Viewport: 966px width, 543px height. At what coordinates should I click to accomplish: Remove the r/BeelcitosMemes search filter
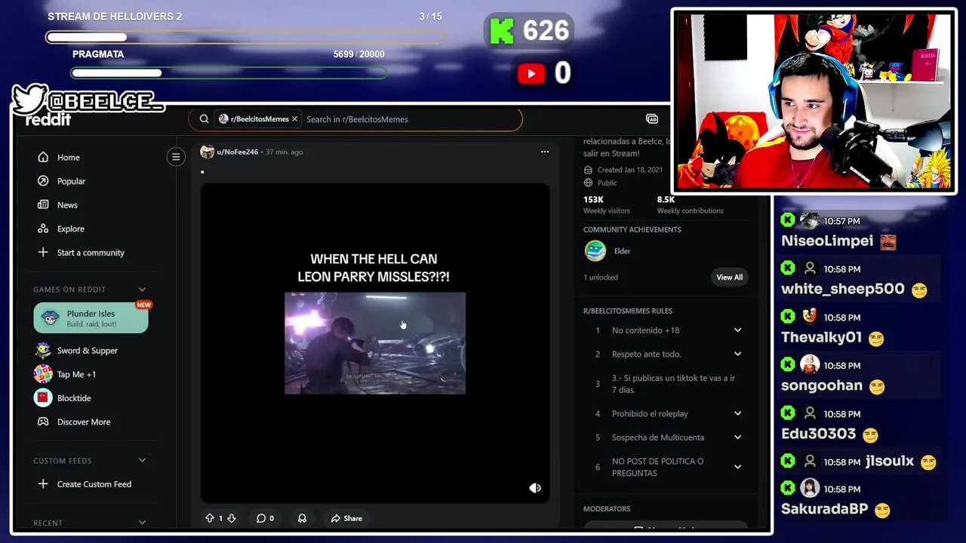(294, 119)
